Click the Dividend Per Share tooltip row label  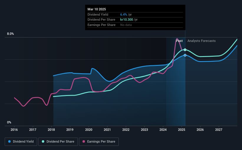coord(101,20)
